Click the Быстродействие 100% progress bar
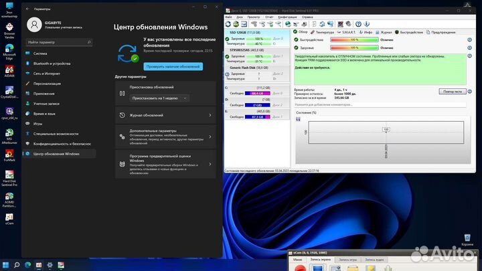The width and height of the screenshot is (482, 271). [x=354, y=40]
